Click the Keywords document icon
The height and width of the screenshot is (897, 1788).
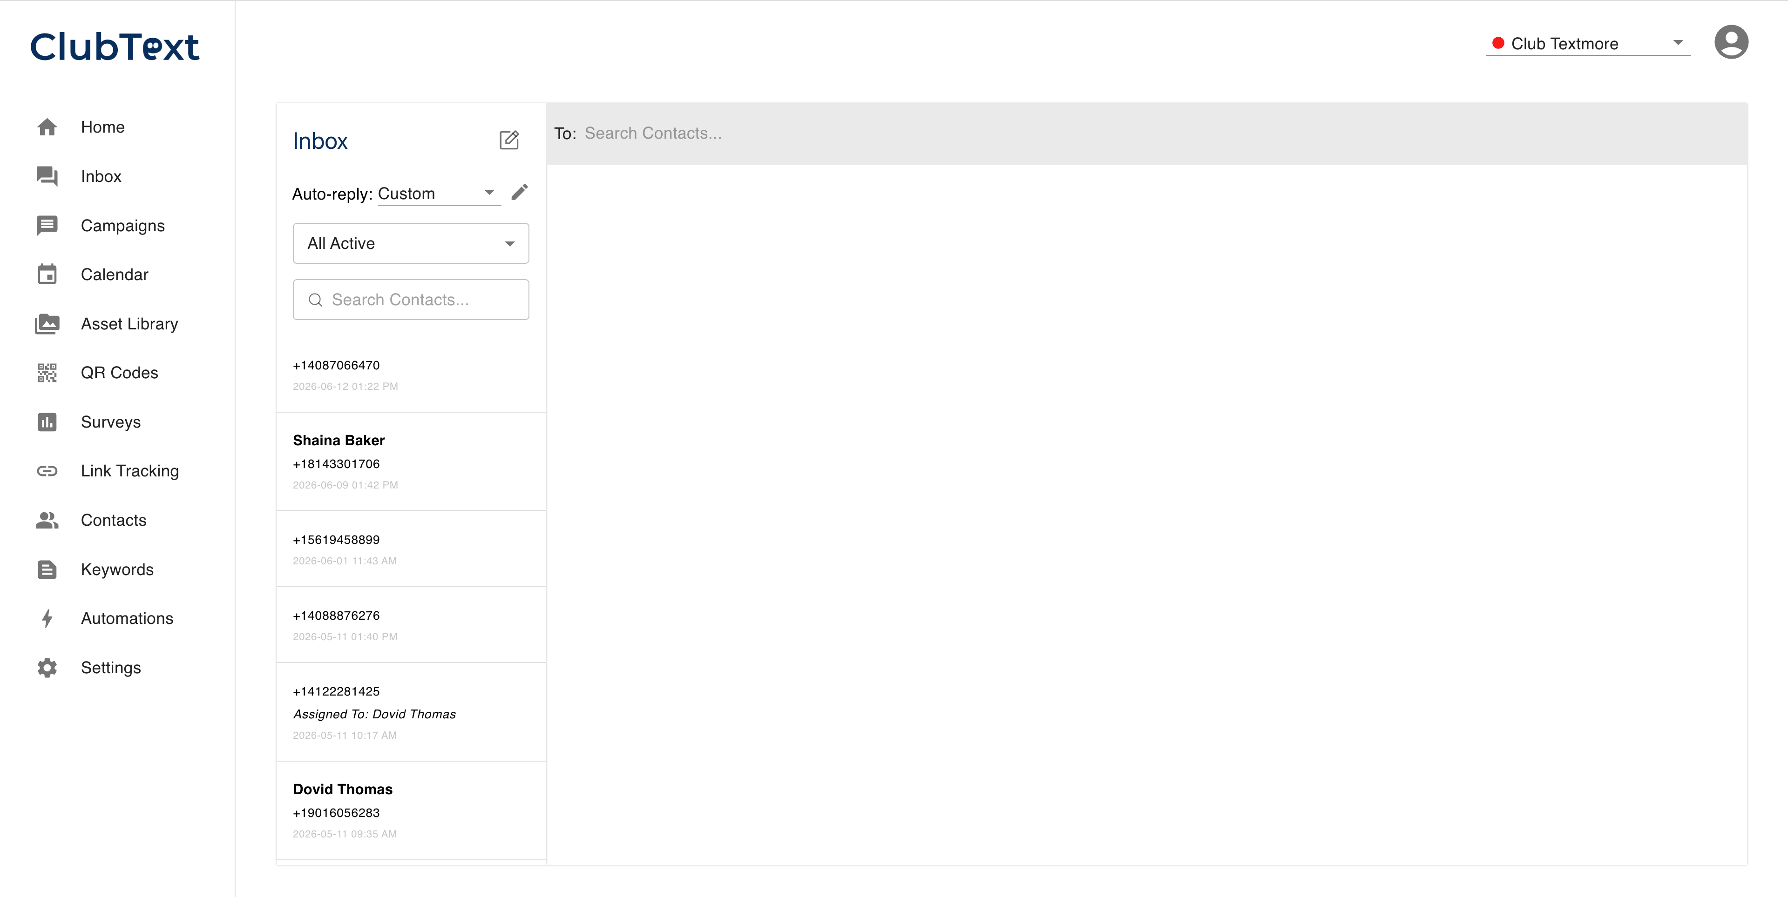point(47,569)
